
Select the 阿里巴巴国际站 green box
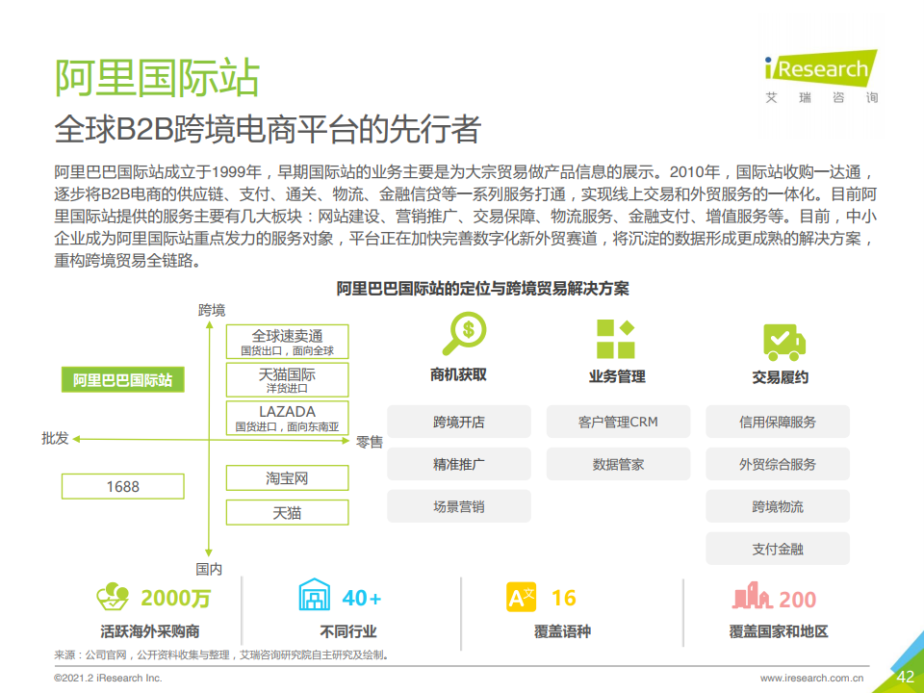pyautogui.click(x=122, y=380)
